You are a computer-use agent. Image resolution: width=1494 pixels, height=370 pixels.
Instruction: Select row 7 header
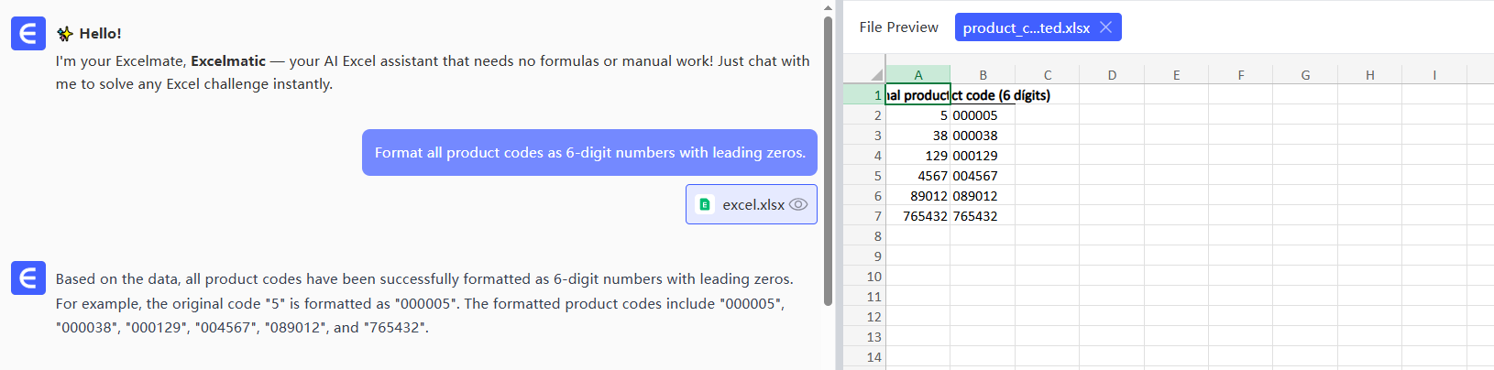pyautogui.click(x=876, y=216)
